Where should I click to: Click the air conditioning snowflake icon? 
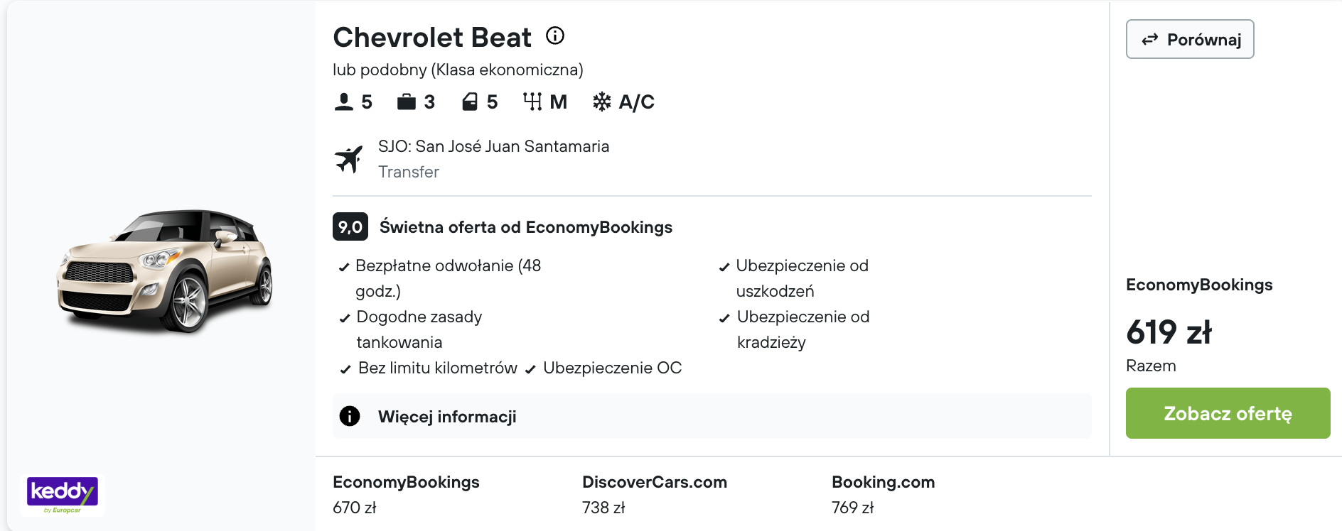coord(602,102)
